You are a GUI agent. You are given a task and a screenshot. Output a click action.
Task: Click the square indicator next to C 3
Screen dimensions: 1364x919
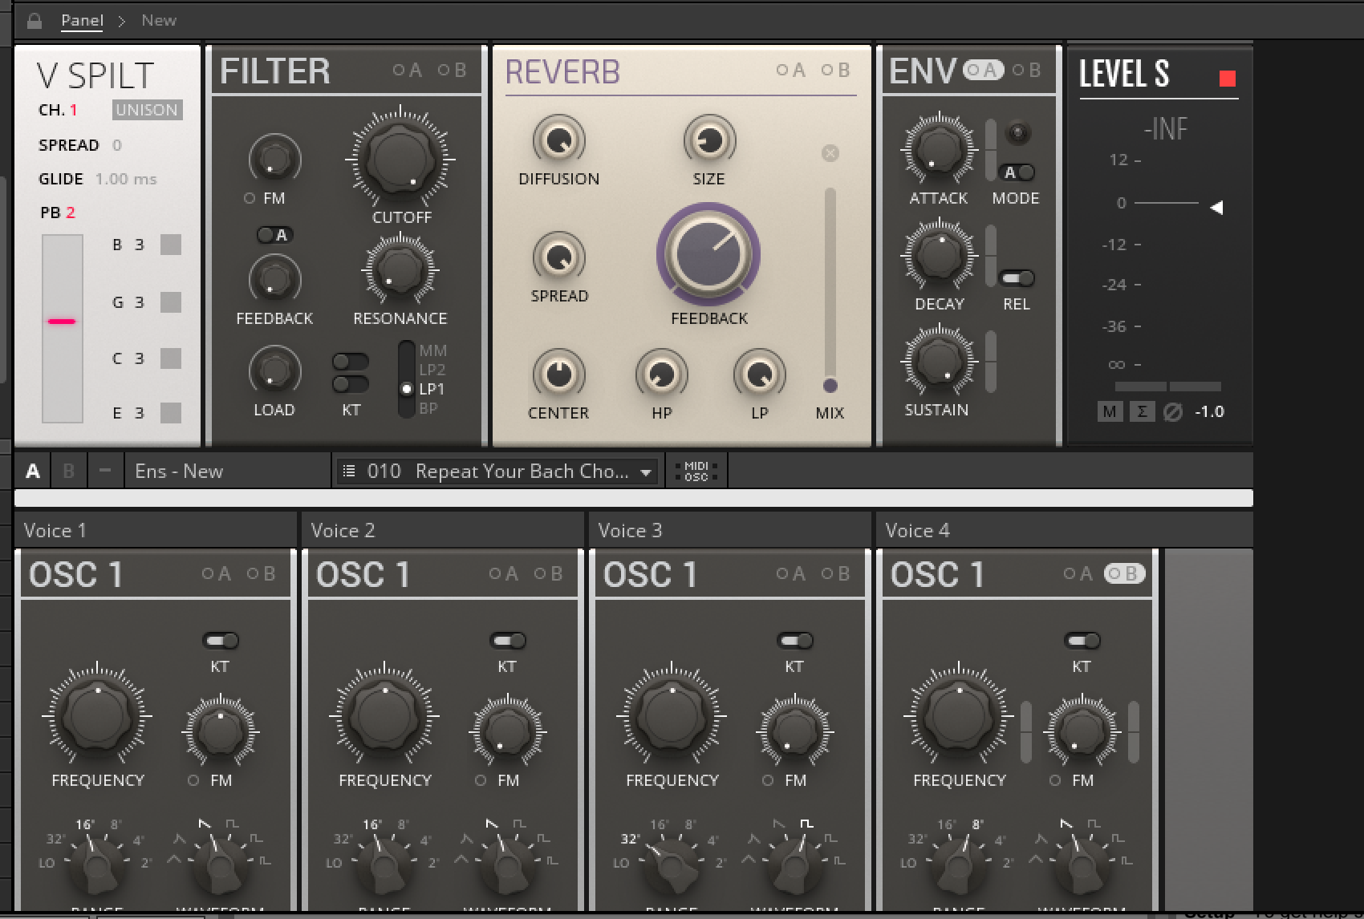point(171,358)
